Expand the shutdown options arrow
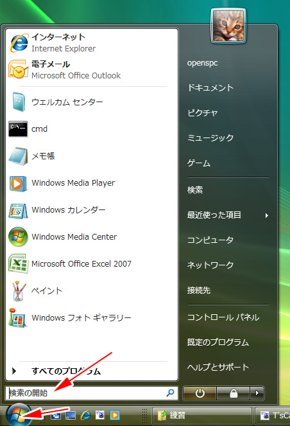This screenshot has height=426, width=290. [257, 393]
